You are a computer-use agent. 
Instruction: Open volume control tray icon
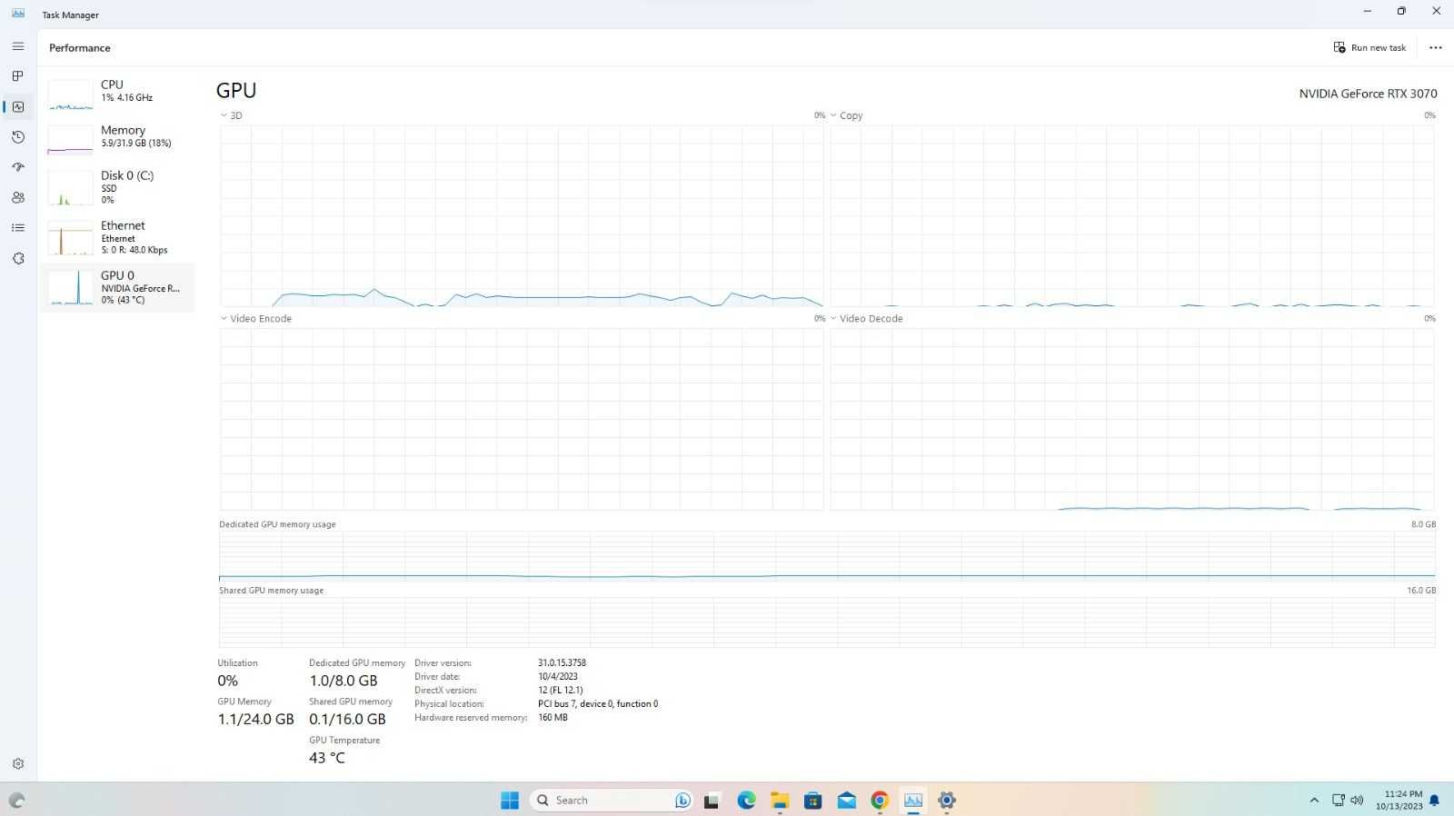[x=1357, y=800]
